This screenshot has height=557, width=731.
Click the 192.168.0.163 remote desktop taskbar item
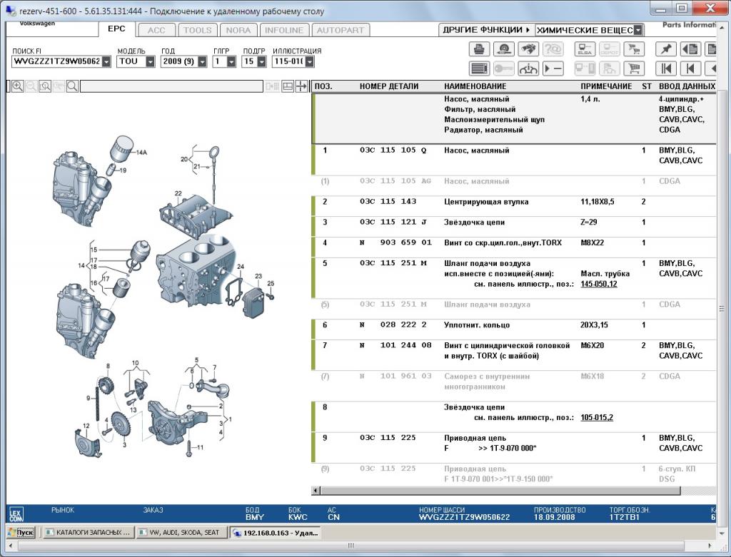(x=276, y=532)
